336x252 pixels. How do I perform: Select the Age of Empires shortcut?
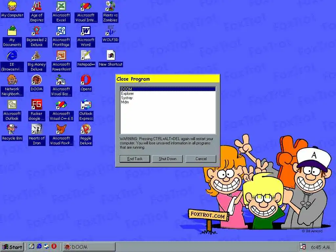[37, 12]
